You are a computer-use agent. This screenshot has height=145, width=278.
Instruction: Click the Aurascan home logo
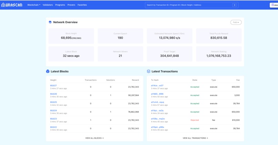(12, 5)
